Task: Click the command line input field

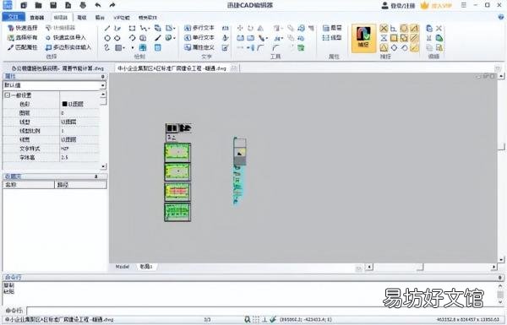Action: click(264, 311)
